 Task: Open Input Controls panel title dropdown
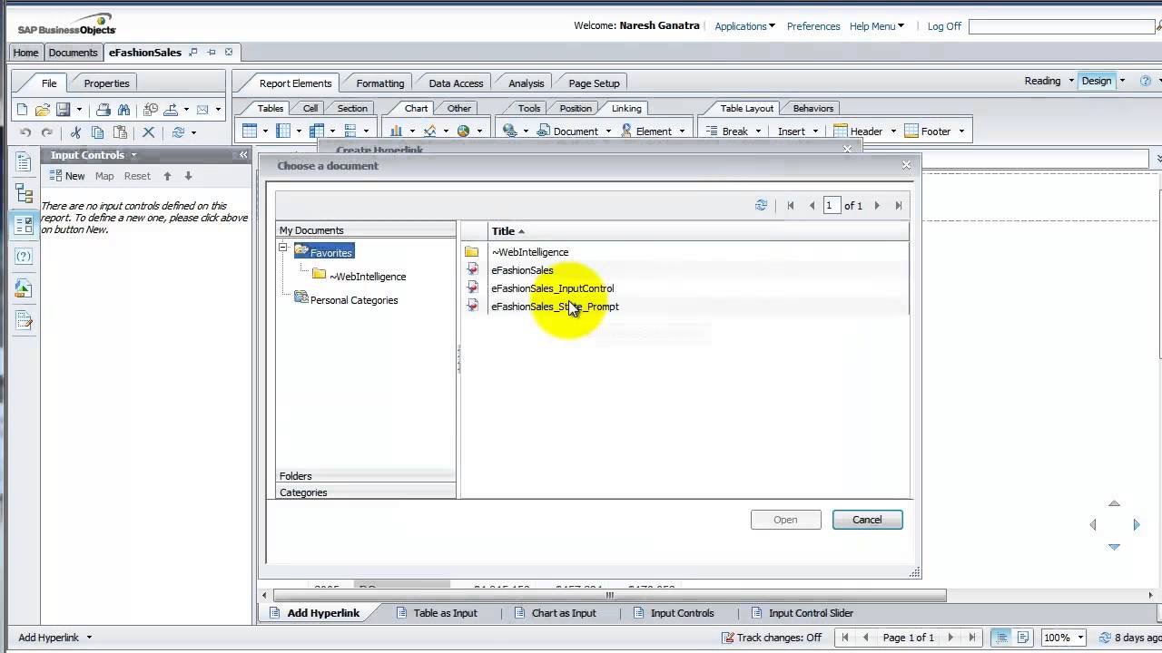tap(133, 155)
